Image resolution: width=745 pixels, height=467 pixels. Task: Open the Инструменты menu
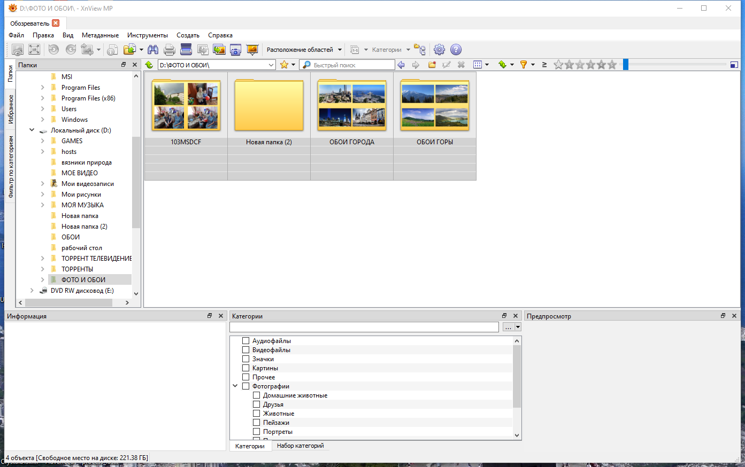(x=148, y=35)
